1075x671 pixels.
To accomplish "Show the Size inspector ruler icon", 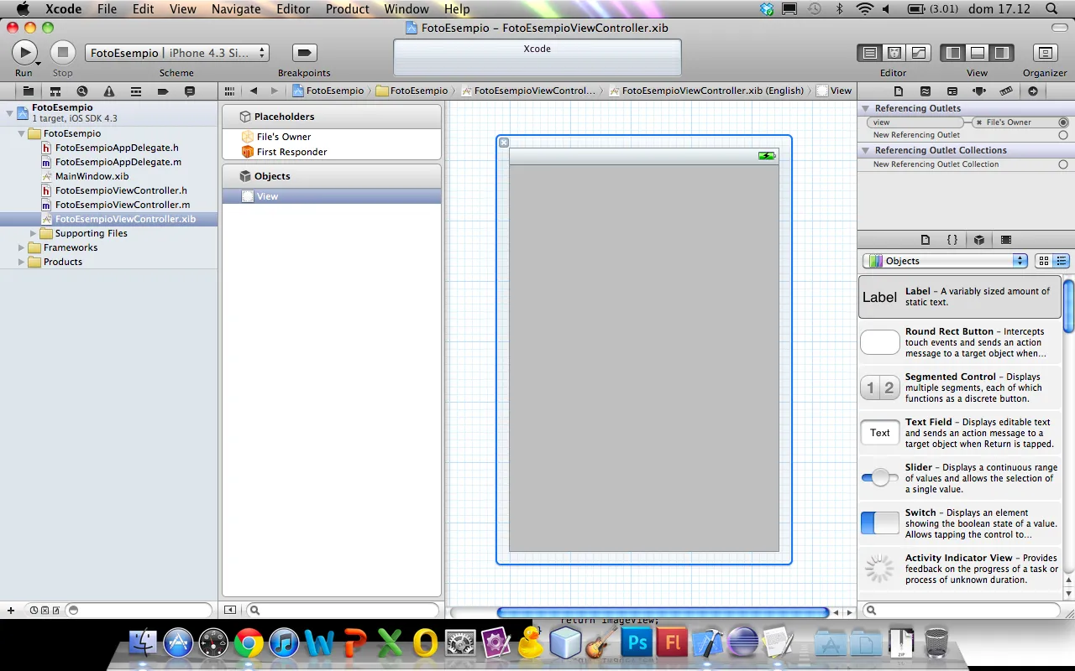I will coord(1005,91).
